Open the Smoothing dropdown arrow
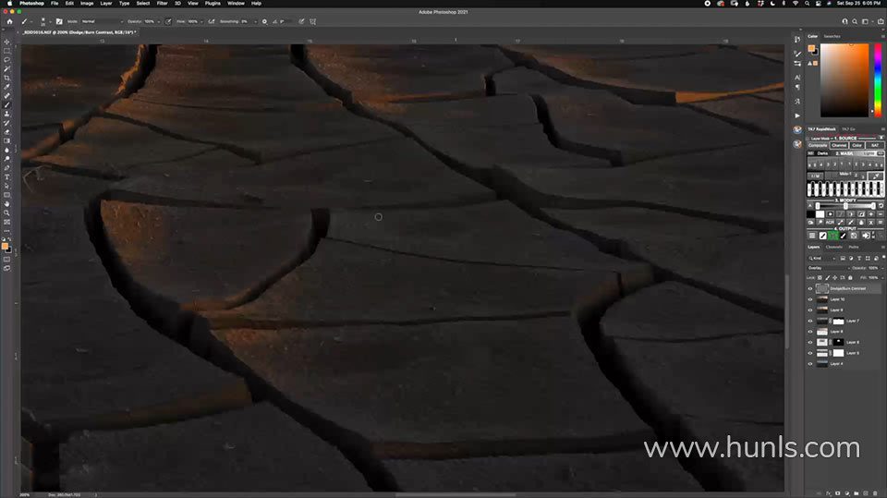 pos(255,21)
